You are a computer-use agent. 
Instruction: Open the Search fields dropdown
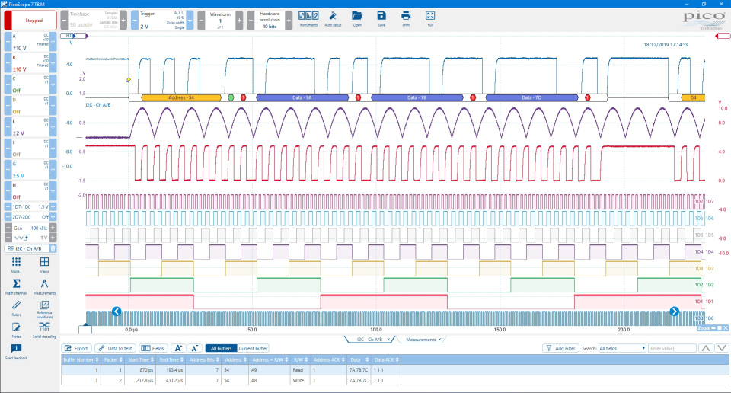coord(621,348)
